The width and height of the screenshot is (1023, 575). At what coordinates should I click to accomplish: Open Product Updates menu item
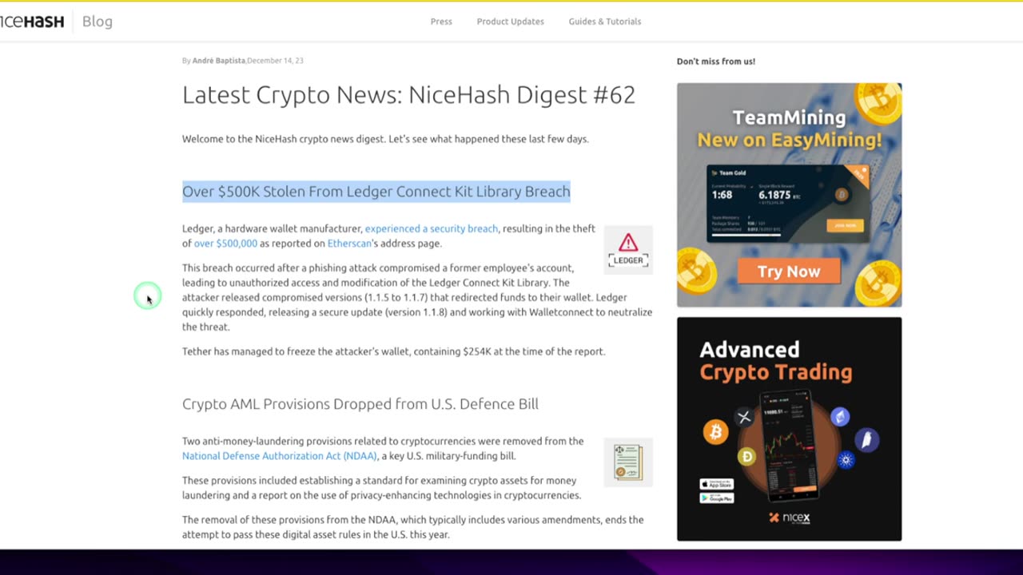(510, 22)
